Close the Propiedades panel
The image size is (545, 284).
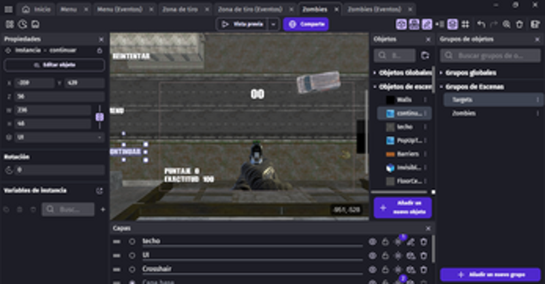[101, 40]
